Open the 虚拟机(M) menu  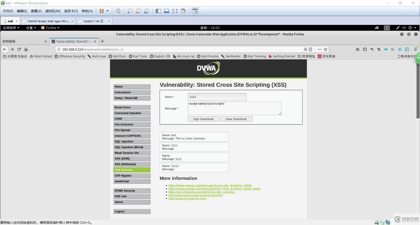point(53,11)
